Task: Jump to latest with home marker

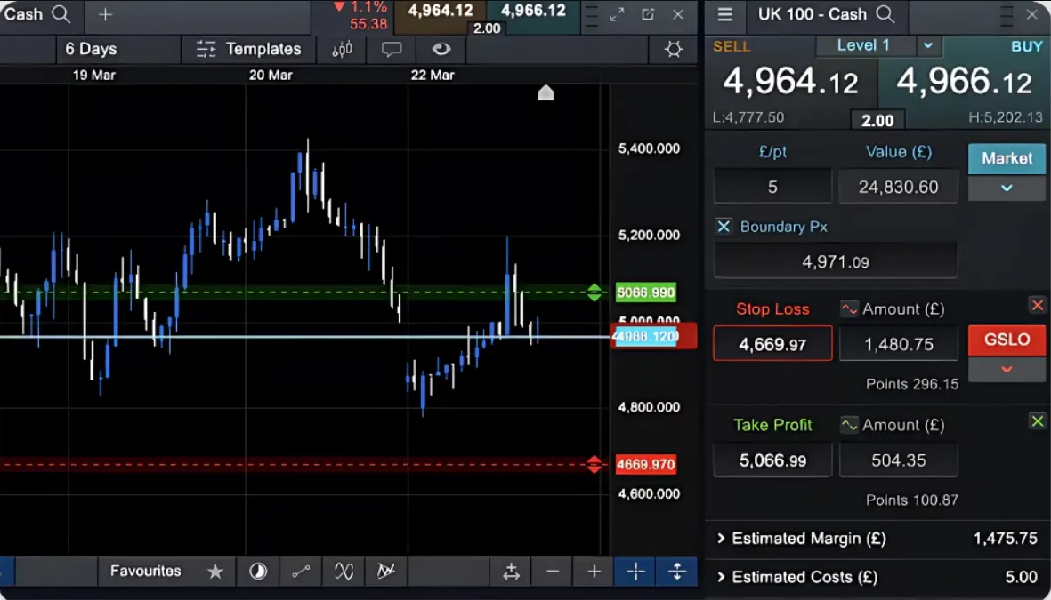Action: (x=546, y=92)
